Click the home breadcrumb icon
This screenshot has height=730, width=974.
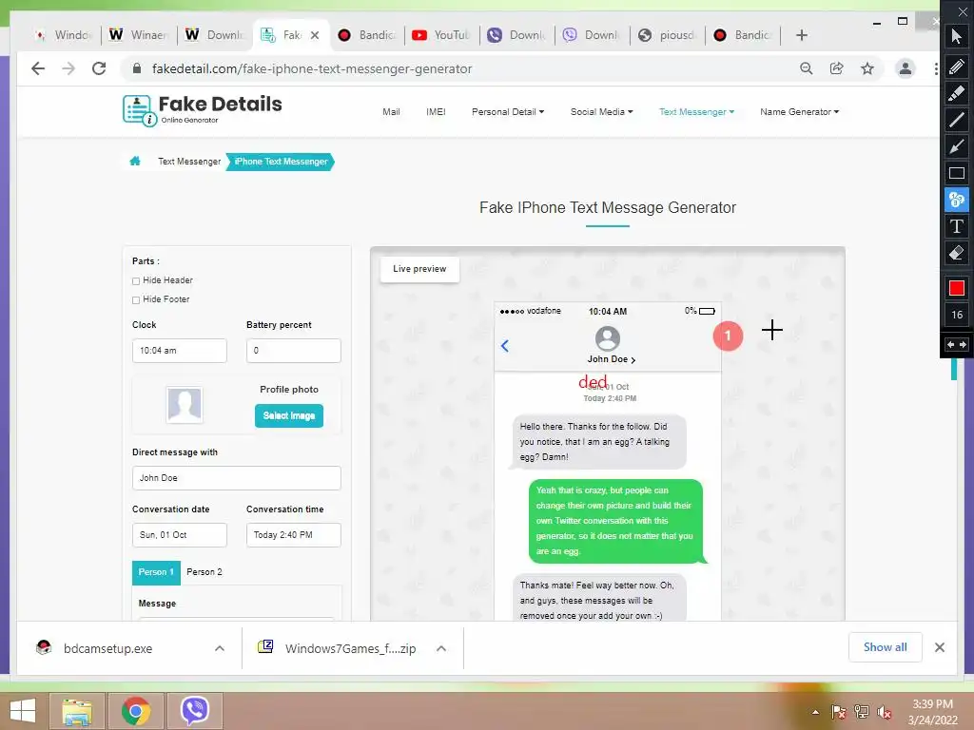point(135,162)
